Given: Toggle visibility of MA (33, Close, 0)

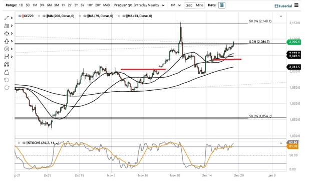Looking at the screenshot, I should point(124,16).
